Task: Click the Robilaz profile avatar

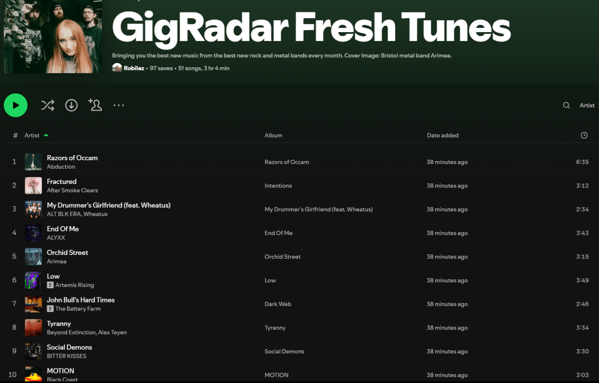Action: tap(117, 68)
